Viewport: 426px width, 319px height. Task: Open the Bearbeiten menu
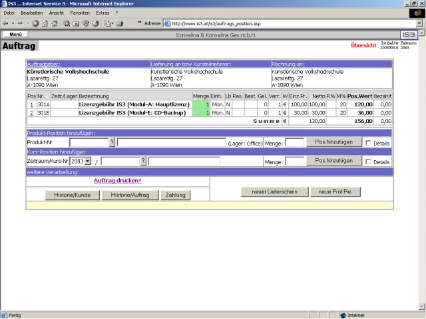point(32,13)
